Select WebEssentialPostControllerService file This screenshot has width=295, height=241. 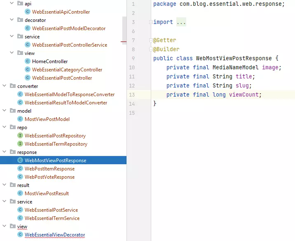tap(69, 45)
